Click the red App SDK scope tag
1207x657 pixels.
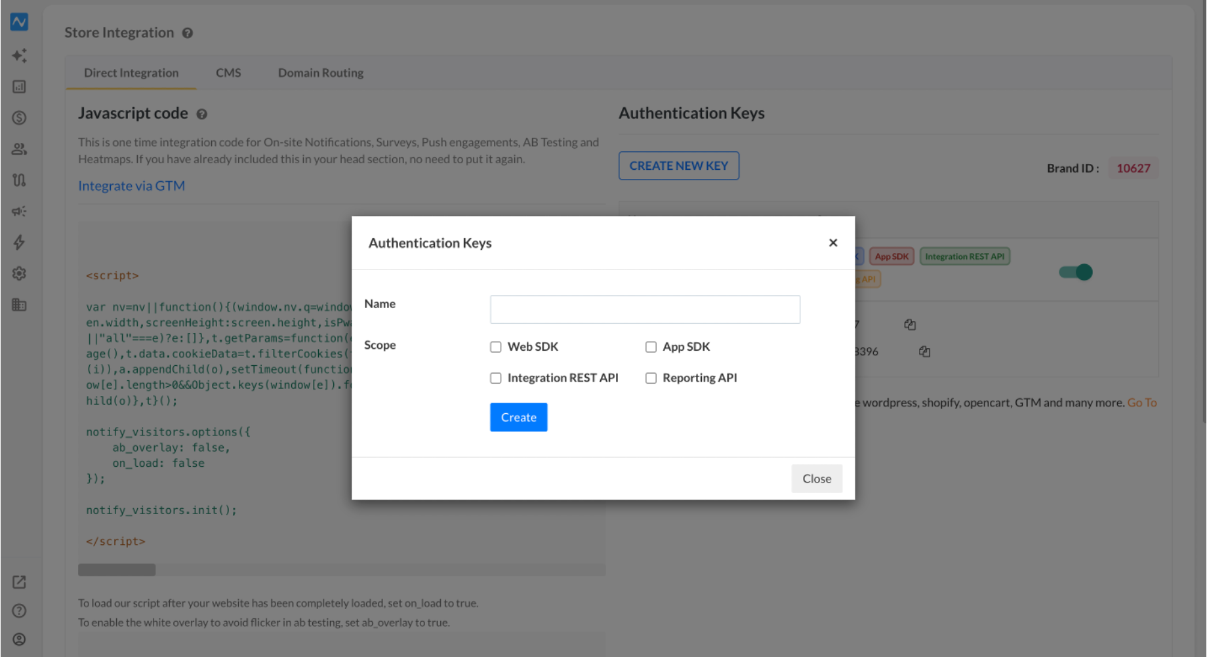(x=891, y=256)
